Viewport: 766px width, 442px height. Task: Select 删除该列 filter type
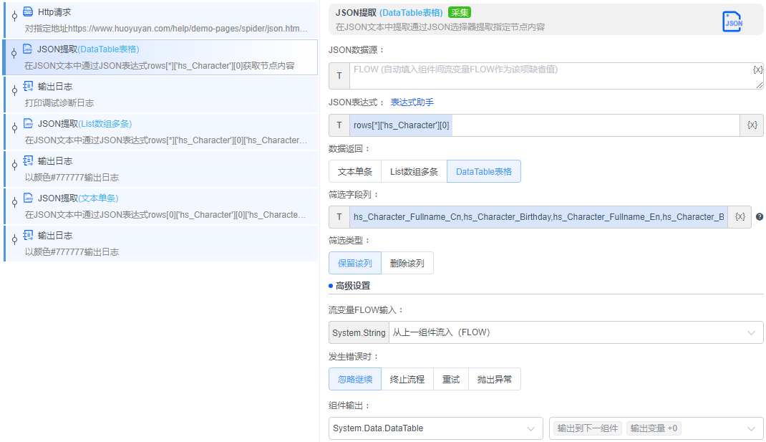pyautogui.click(x=408, y=263)
